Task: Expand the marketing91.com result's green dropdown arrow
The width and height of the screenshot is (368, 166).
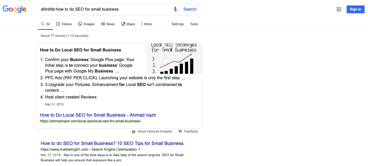Action: point(139,149)
